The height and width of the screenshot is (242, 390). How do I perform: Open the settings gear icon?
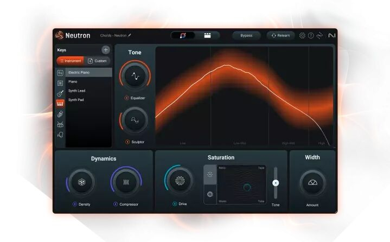pos(302,35)
